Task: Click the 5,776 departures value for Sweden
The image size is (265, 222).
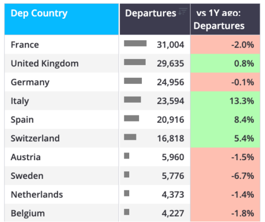Action: coord(173,176)
